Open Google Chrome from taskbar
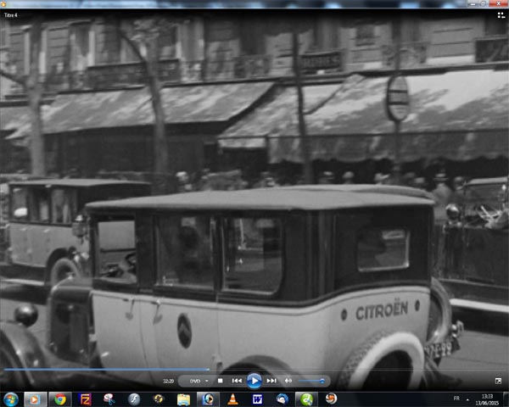Screen dimensions: 509x407 point(59,399)
